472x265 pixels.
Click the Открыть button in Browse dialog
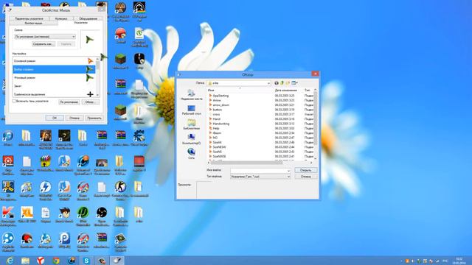point(305,170)
